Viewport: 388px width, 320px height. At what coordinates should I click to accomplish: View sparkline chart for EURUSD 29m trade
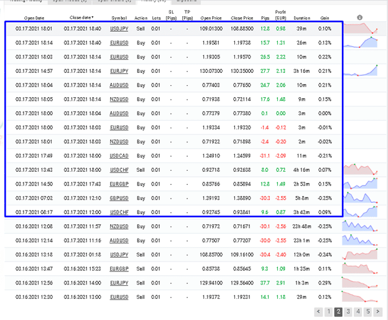point(360,296)
